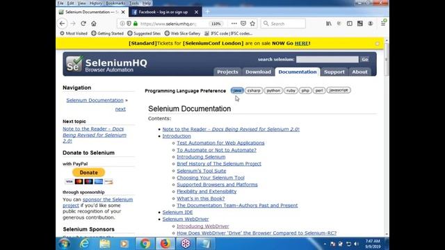Open the Support site tab
This screenshot has width=445, height=250.
pyautogui.click(x=334, y=72)
